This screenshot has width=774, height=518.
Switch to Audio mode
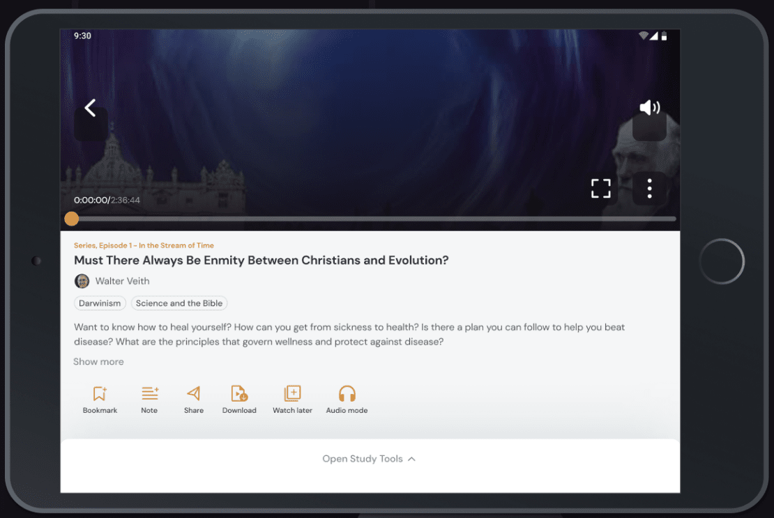[347, 400]
